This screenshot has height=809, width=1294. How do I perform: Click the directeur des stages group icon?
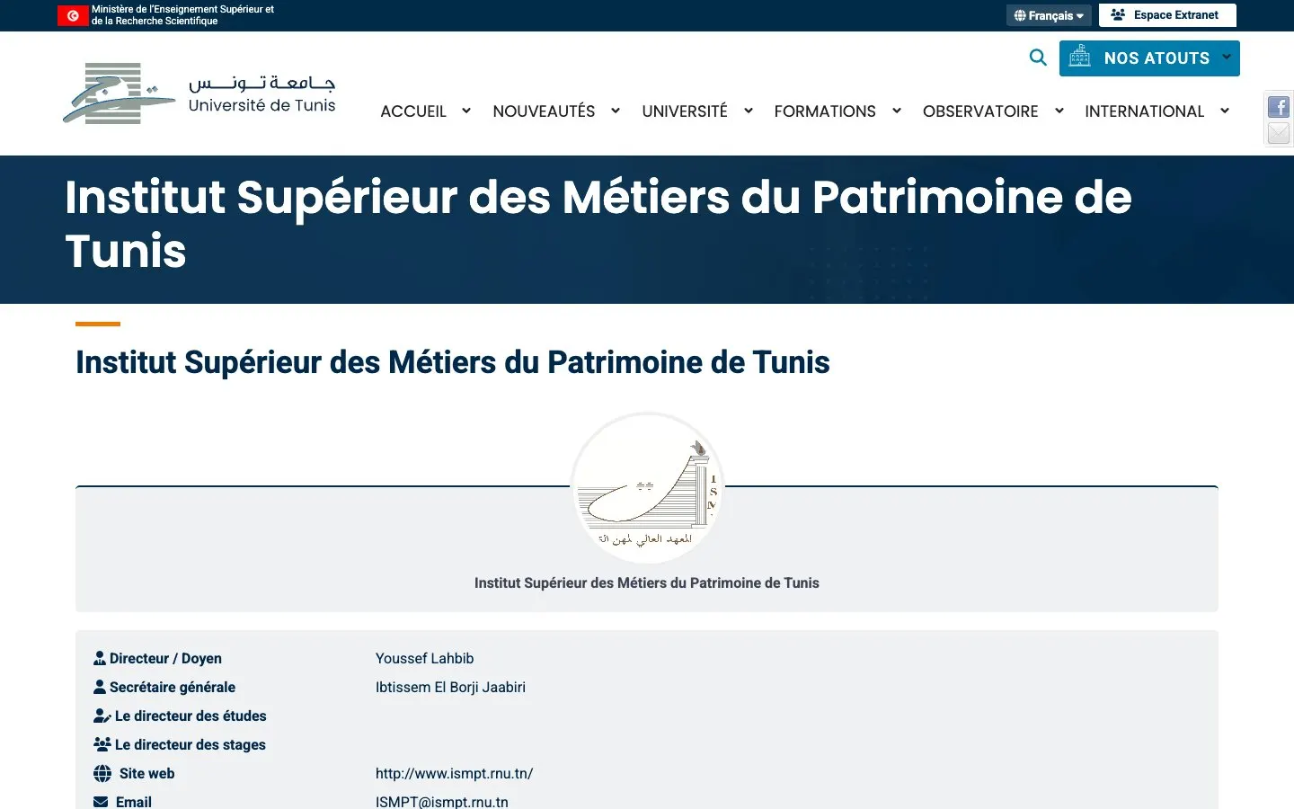point(102,744)
